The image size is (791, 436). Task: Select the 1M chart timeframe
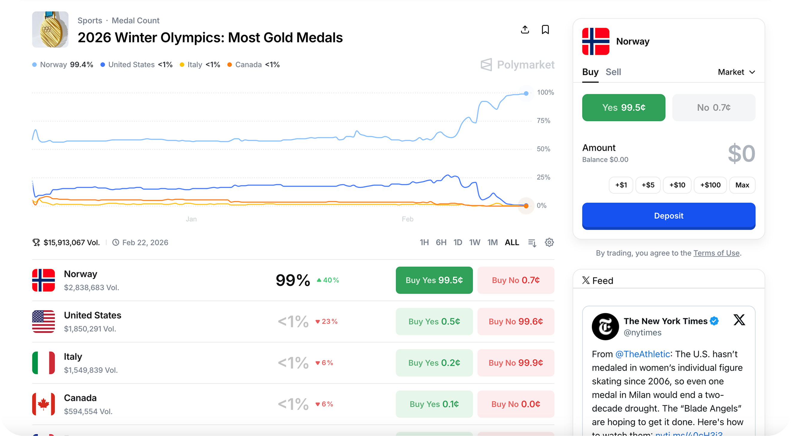click(493, 242)
